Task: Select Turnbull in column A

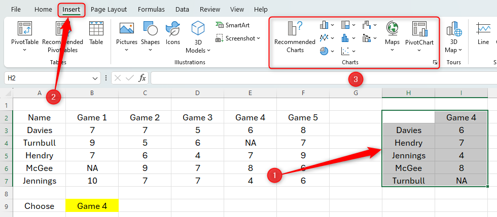Action: (40, 143)
